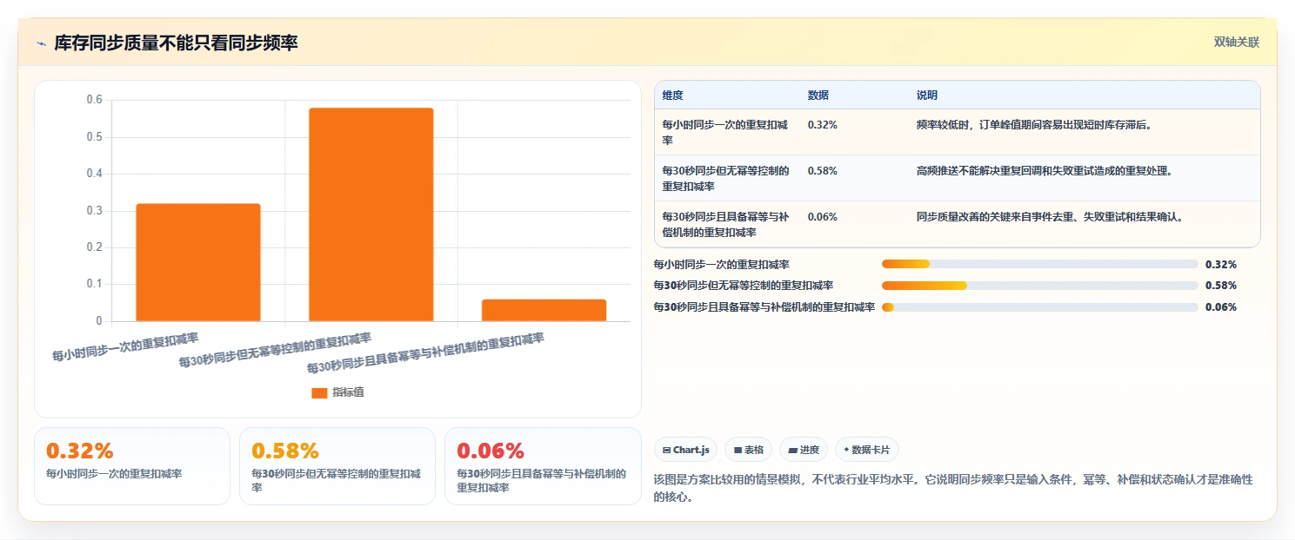The height and width of the screenshot is (540, 1295).
Task: Click the 0.3 y-axis tick label
Action: (94, 211)
